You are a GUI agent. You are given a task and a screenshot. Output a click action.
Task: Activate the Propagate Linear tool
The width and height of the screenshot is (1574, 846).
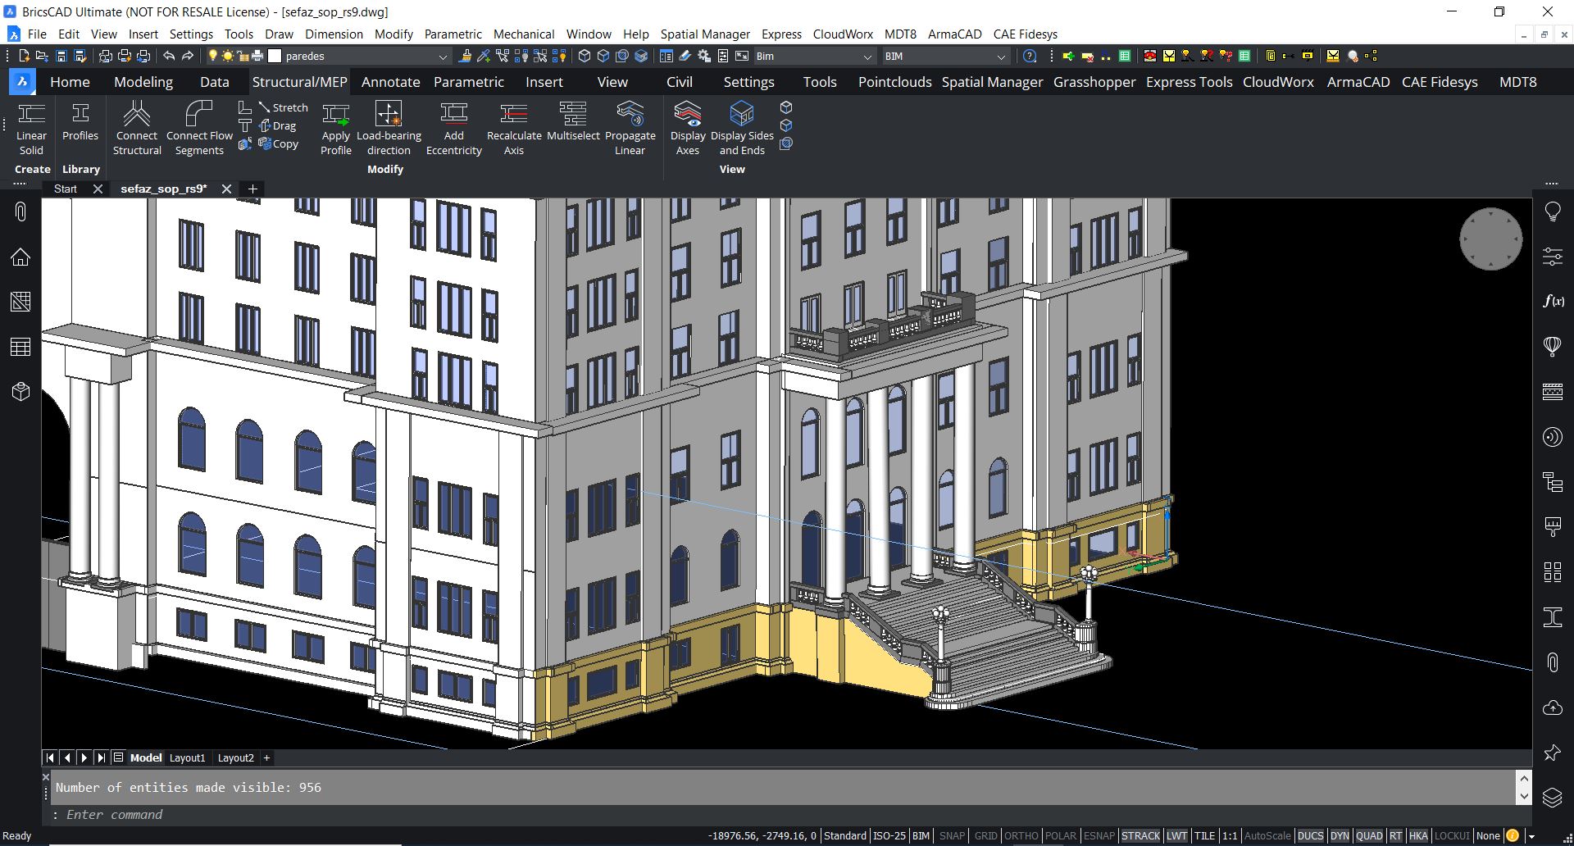pyautogui.click(x=630, y=127)
